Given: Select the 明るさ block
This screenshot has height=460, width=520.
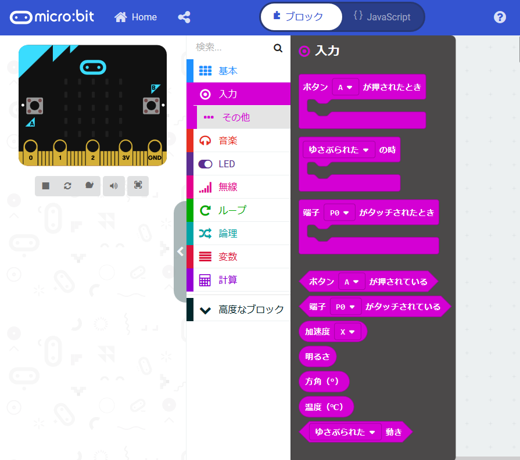Looking at the screenshot, I should point(317,357).
